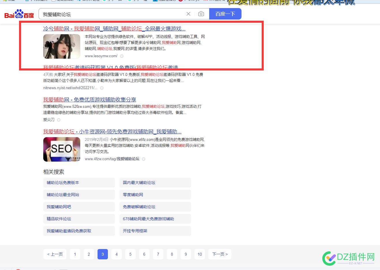Go to results page 5

click(x=130, y=254)
